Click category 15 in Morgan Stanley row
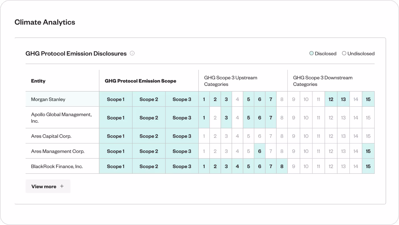Screen dimensions: 399x225 click(368, 99)
